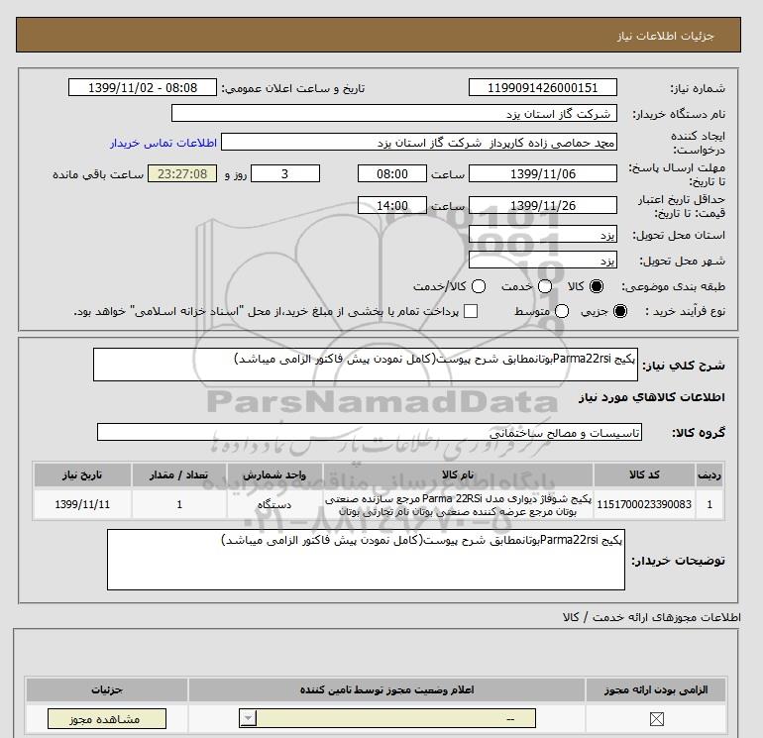This screenshot has height=738, width=763.
Task: Click the اطلاعات کالاهای مورد نیاز heading
Action: pyautogui.click(x=652, y=397)
